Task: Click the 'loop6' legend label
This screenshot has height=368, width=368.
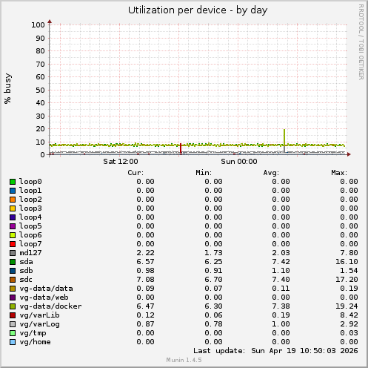Action: click(30, 235)
